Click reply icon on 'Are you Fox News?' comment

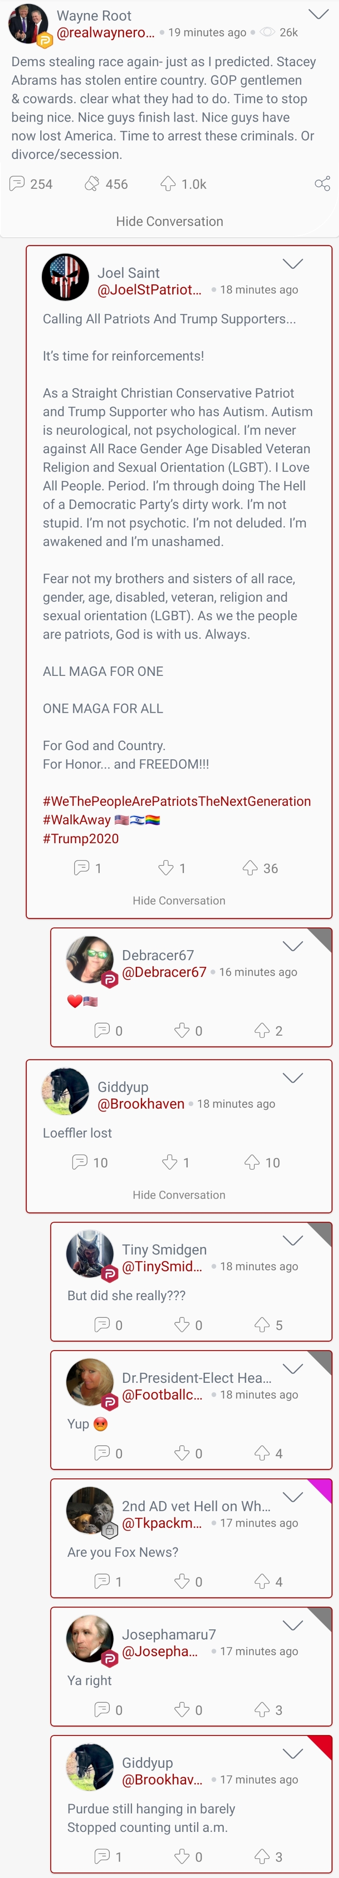point(103,1581)
